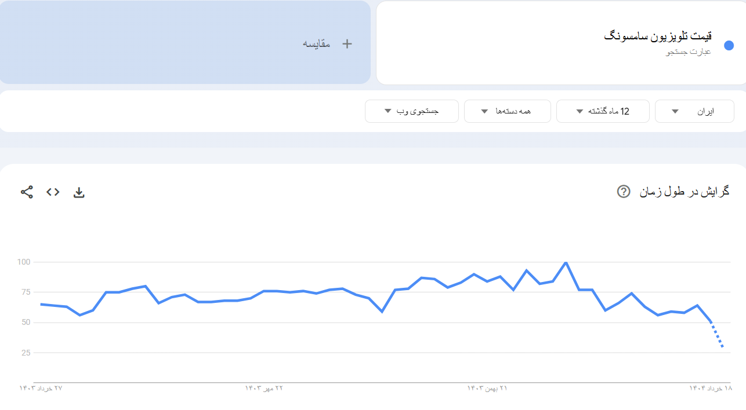The image size is (746, 410).
Task: Click the plus icon to add comparison
Action: click(x=347, y=43)
